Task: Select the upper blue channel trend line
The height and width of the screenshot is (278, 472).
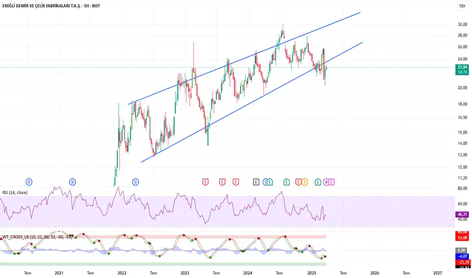Action: click(244, 59)
